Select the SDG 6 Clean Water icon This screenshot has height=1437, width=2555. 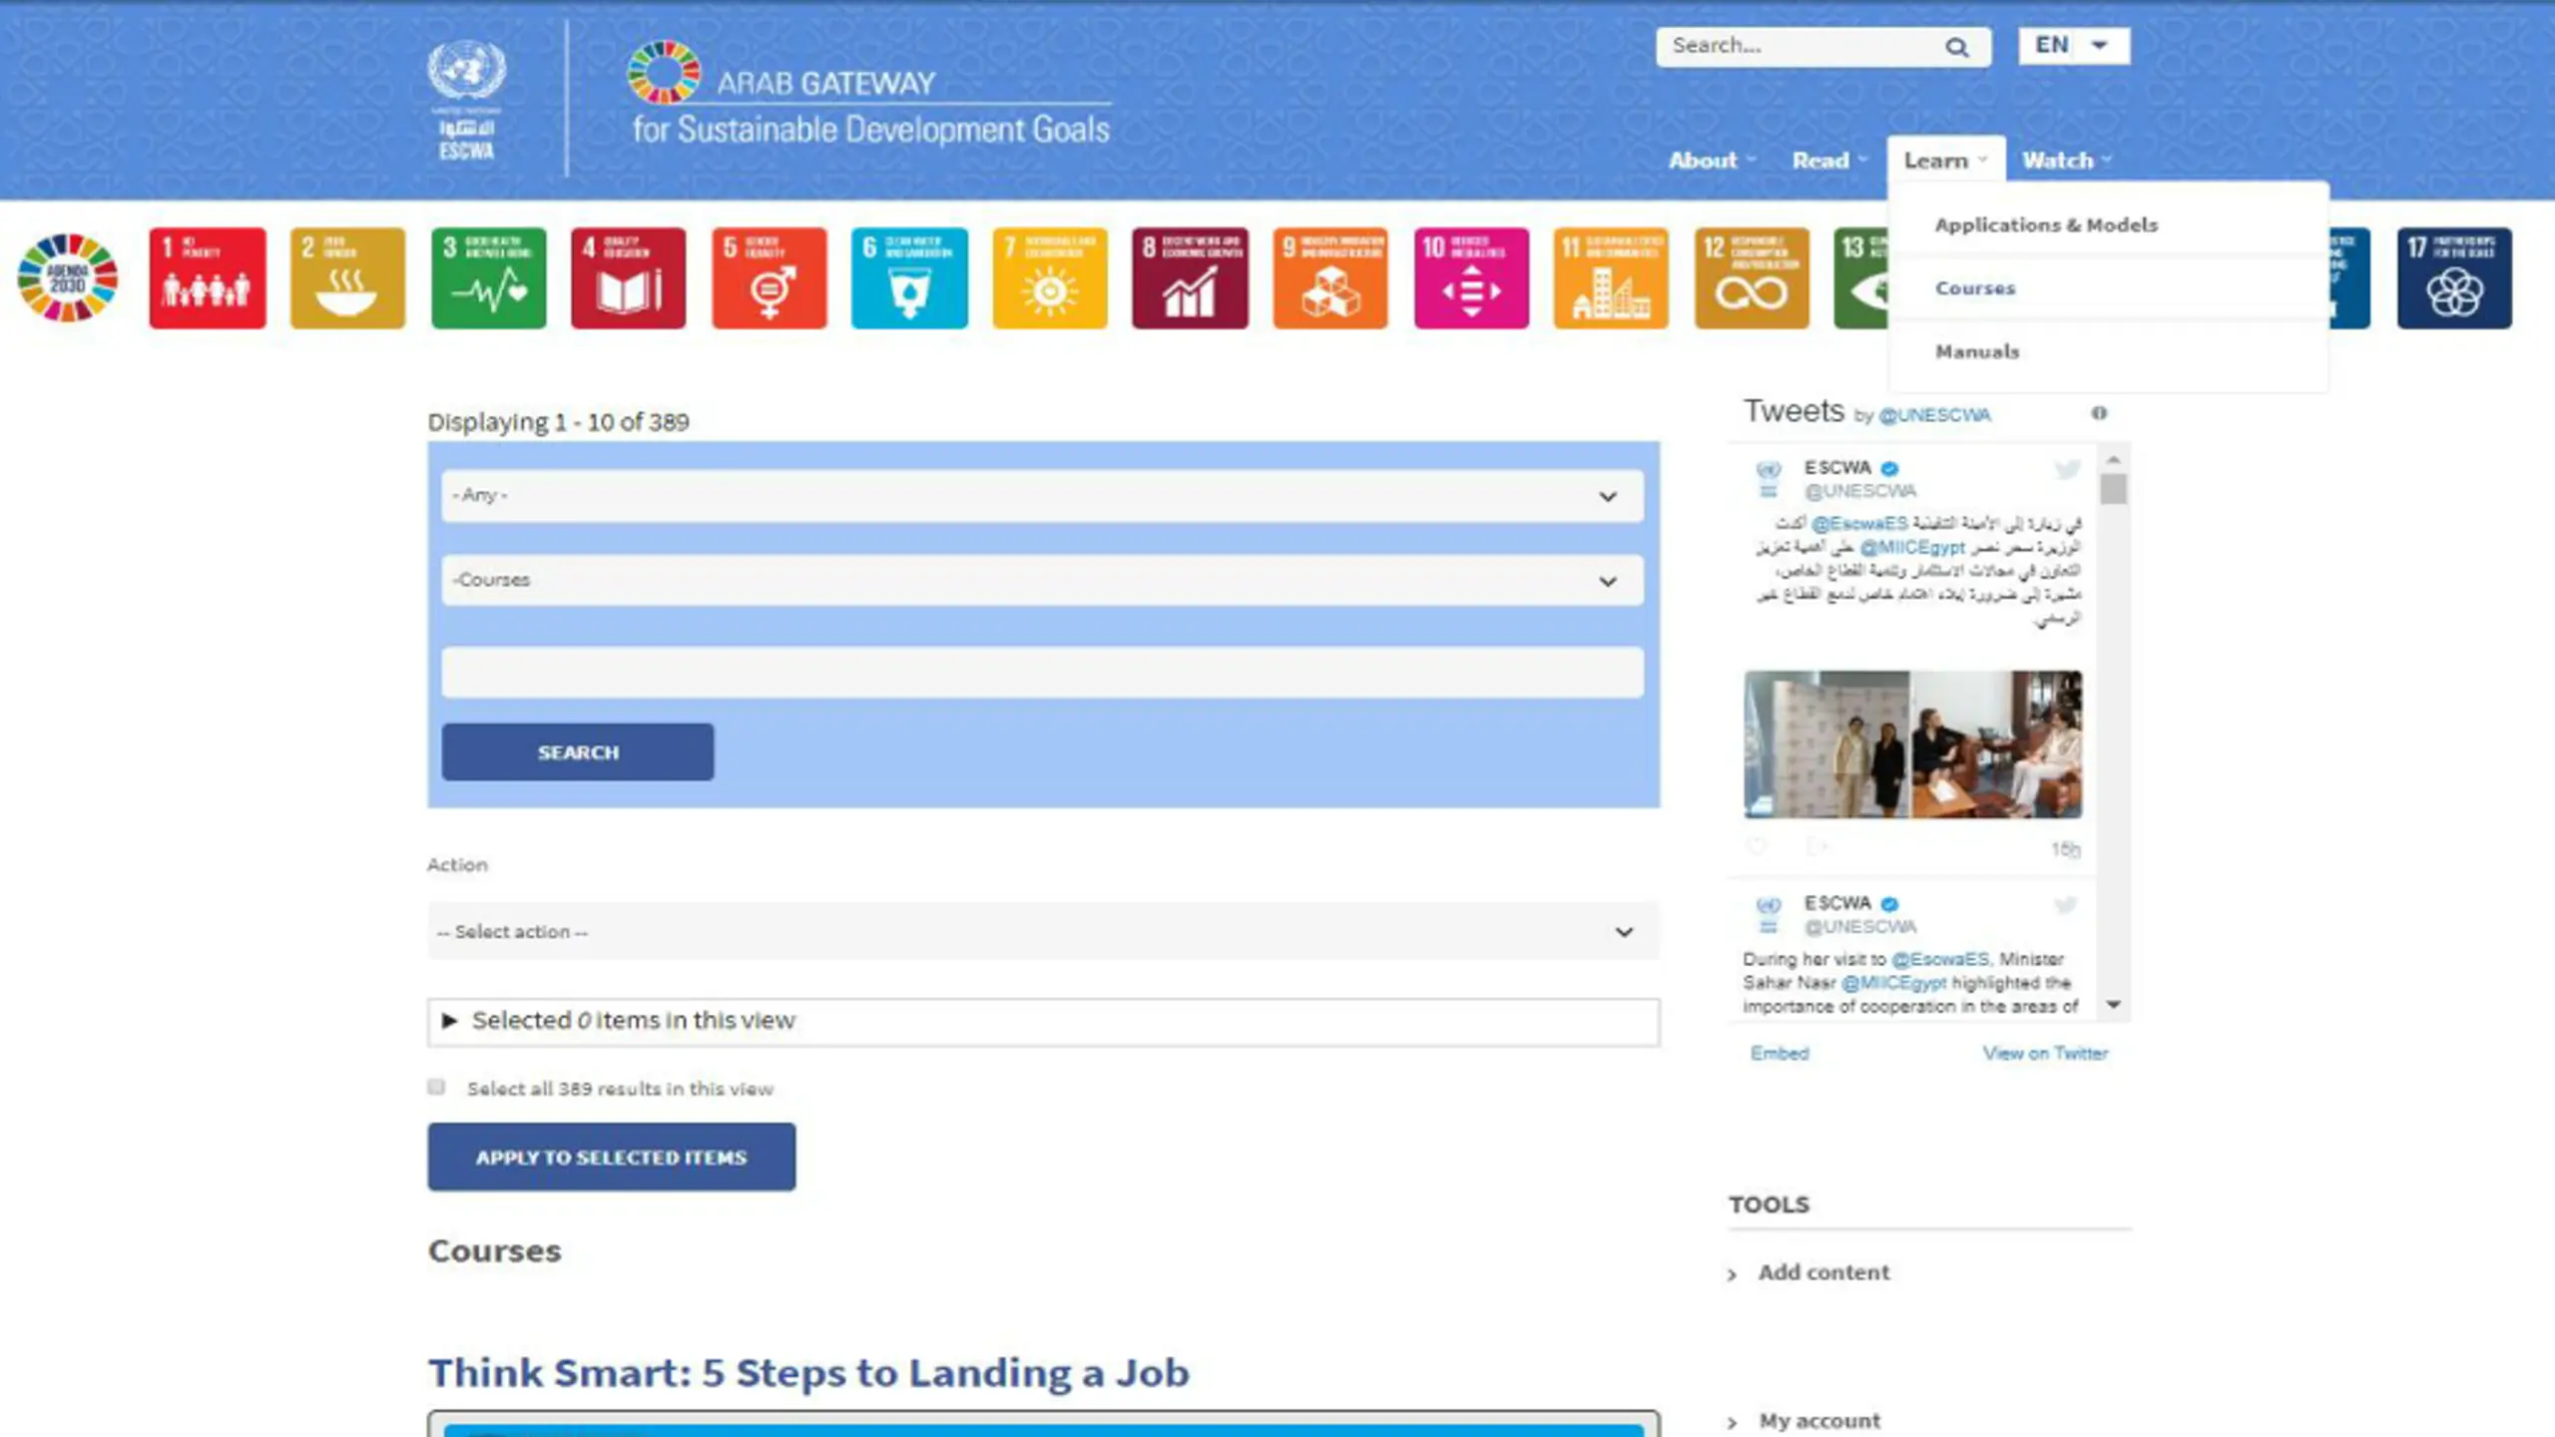[909, 277]
